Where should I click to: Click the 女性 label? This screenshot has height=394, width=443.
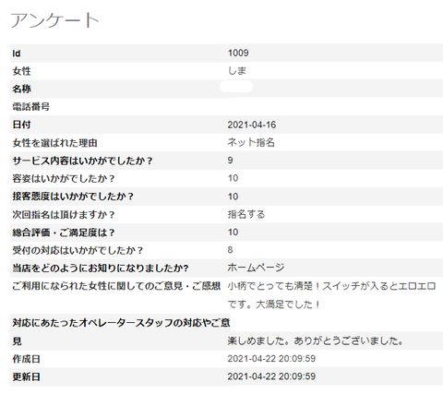21,71
